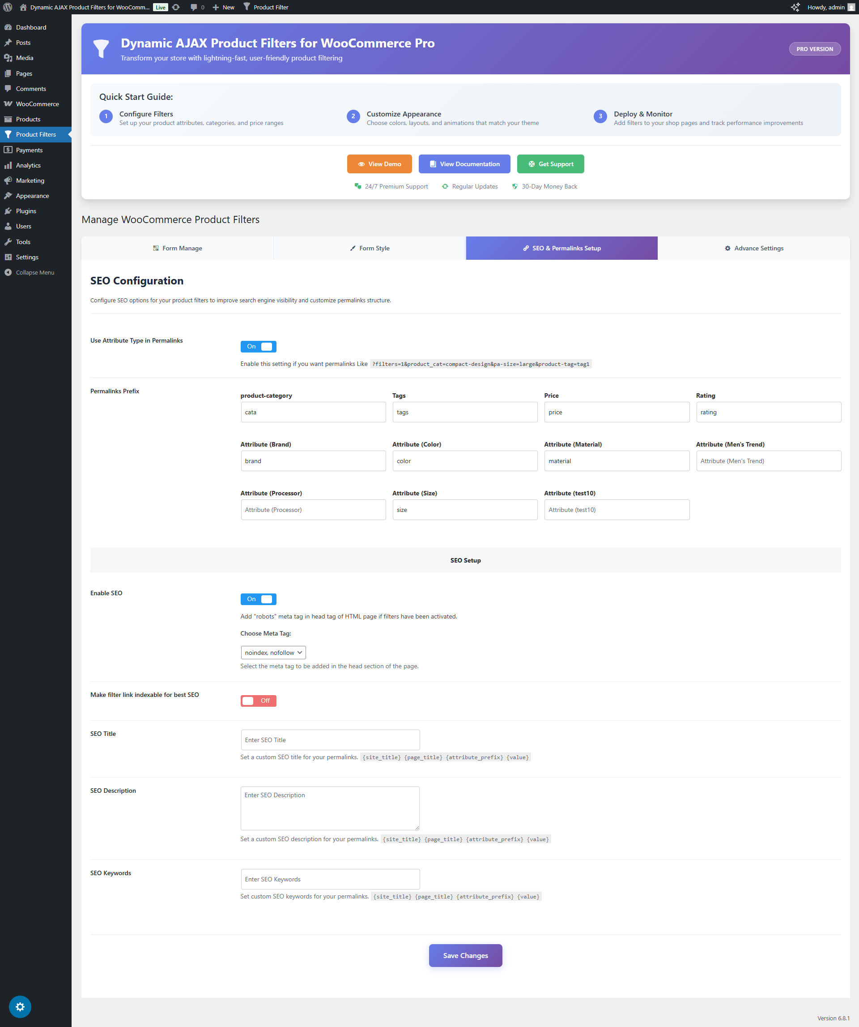Screen dimensions: 859x1027
Task: Open the Advance Settings tab
Action: pos(754,249)
